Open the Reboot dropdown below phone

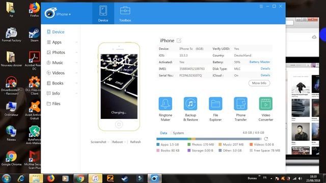[x=119, y=142]
